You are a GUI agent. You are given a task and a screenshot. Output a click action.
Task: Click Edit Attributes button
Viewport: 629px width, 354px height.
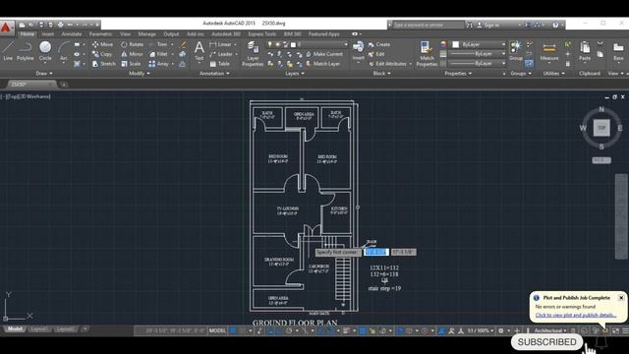(387, 64)
